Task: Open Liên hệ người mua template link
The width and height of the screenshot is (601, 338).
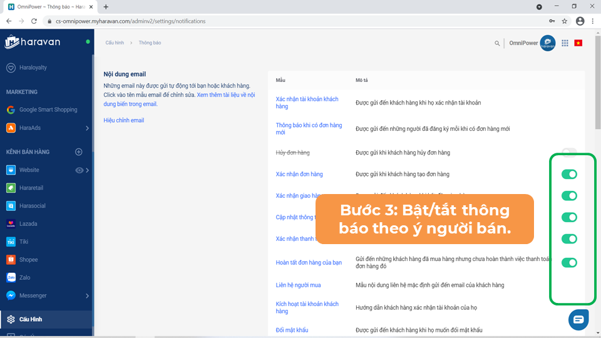Action: point(298,285)
